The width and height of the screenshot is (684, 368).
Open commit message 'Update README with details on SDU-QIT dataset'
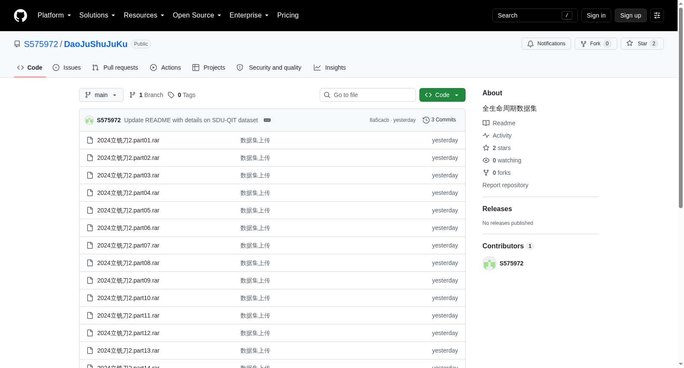(191, 120)
